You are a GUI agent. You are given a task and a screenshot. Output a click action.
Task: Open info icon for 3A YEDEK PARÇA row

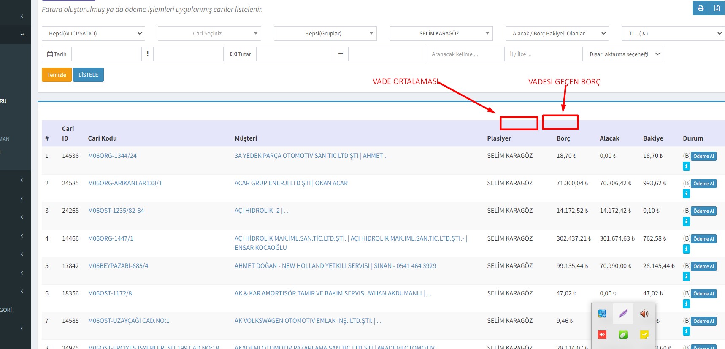(686, 166)
